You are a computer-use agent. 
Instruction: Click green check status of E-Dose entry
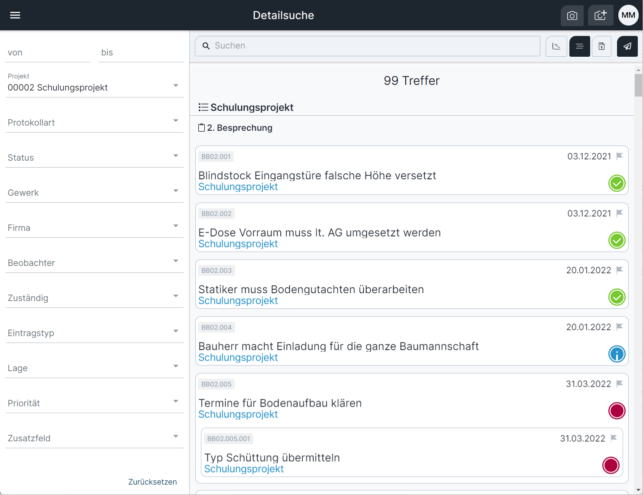pos(617,240)
